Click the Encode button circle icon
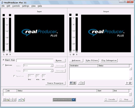The width and height of the screenshot is (135, 108). coord(106,99)
